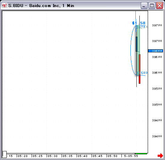The width and height of the screenshot is (165, 160).
Task: Click the 05:50 time axis label
Action: (112, 156)
